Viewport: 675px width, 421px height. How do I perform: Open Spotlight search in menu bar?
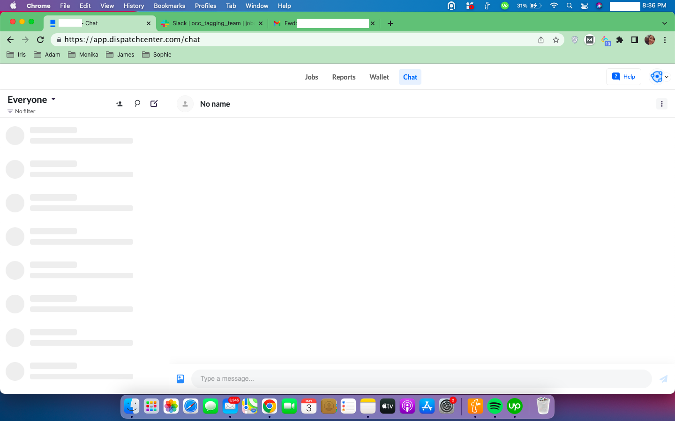[x=569, y=6]
